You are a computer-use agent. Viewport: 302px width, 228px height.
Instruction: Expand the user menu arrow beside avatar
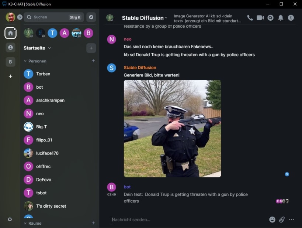pyautogui.click(x=20, y=17)
